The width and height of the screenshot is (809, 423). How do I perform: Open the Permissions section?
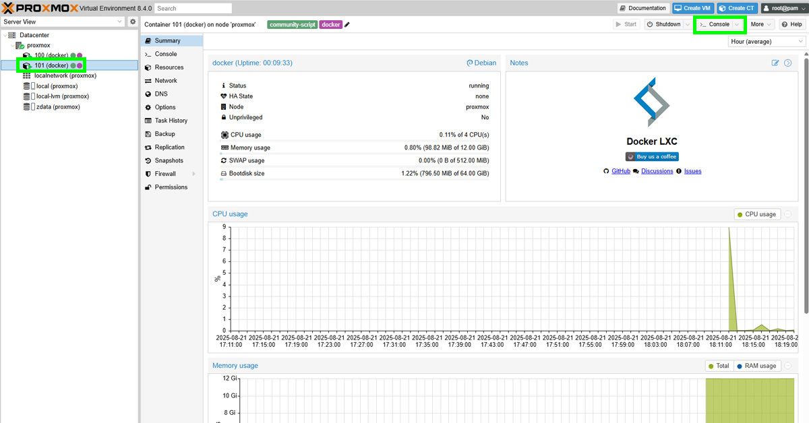coord(171,187)
